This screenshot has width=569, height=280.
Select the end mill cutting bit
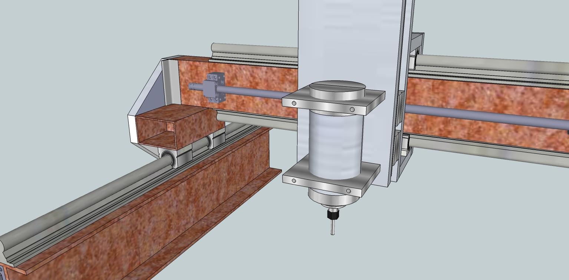(x=333, y=227)
